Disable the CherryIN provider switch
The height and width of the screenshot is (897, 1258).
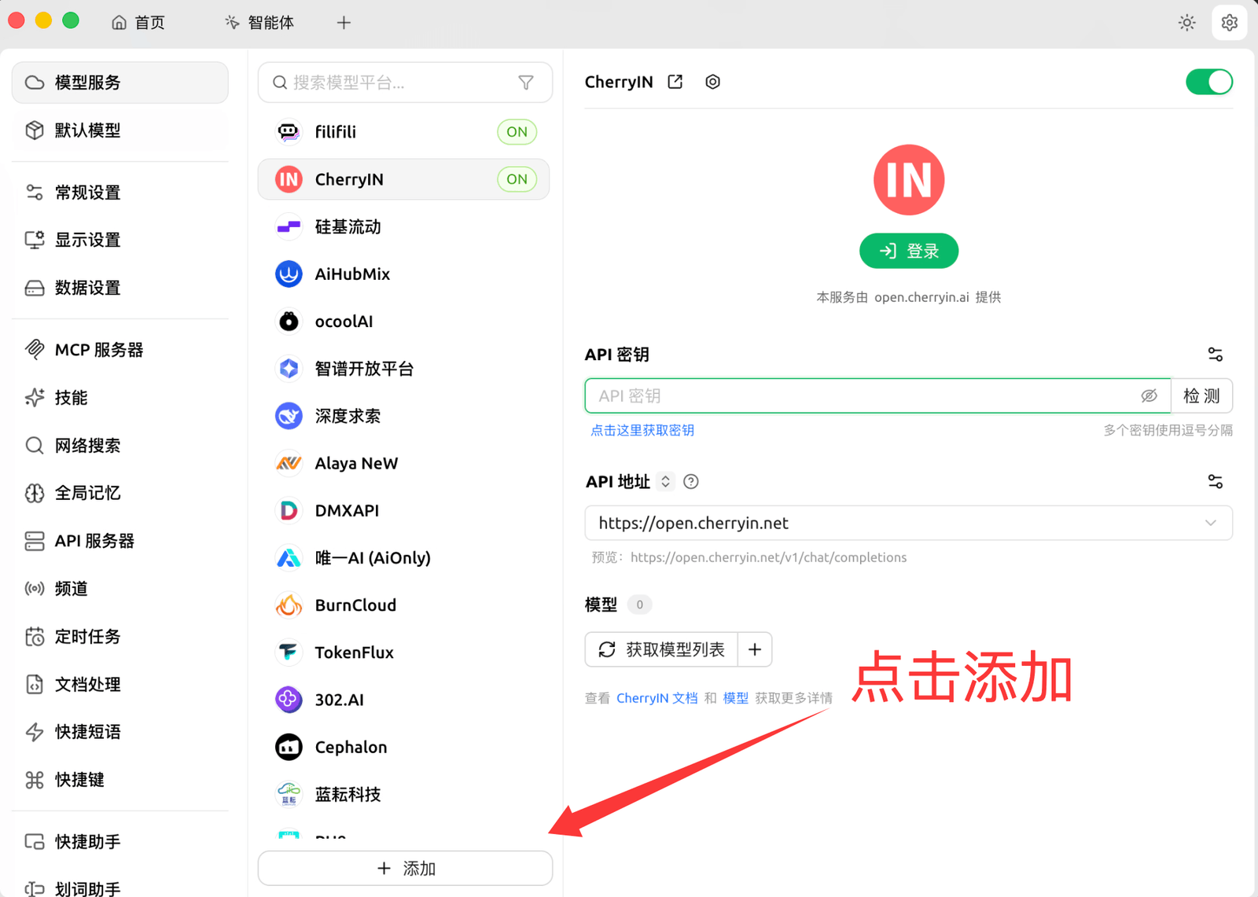point(1208,82)
